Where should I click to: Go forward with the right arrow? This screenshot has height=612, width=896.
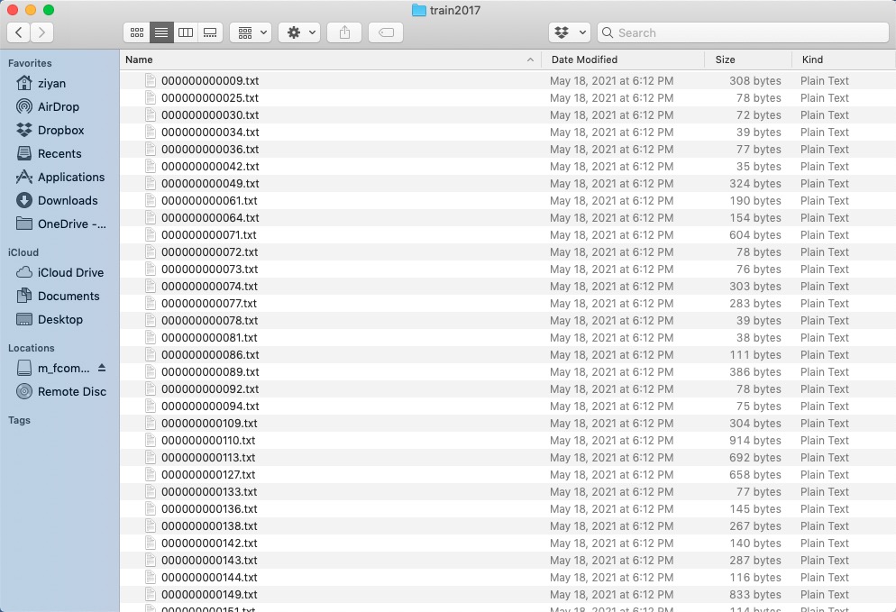pyautogui.click(x=41, y=32)
